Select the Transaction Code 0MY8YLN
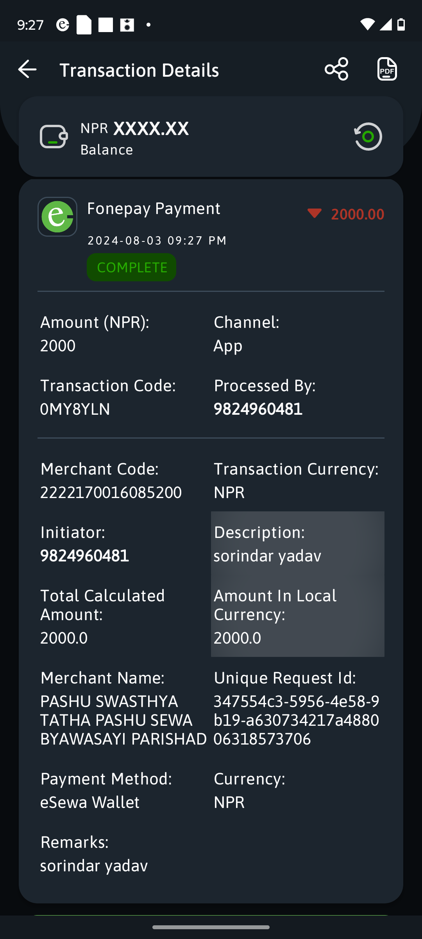 [x=75, y=409]
